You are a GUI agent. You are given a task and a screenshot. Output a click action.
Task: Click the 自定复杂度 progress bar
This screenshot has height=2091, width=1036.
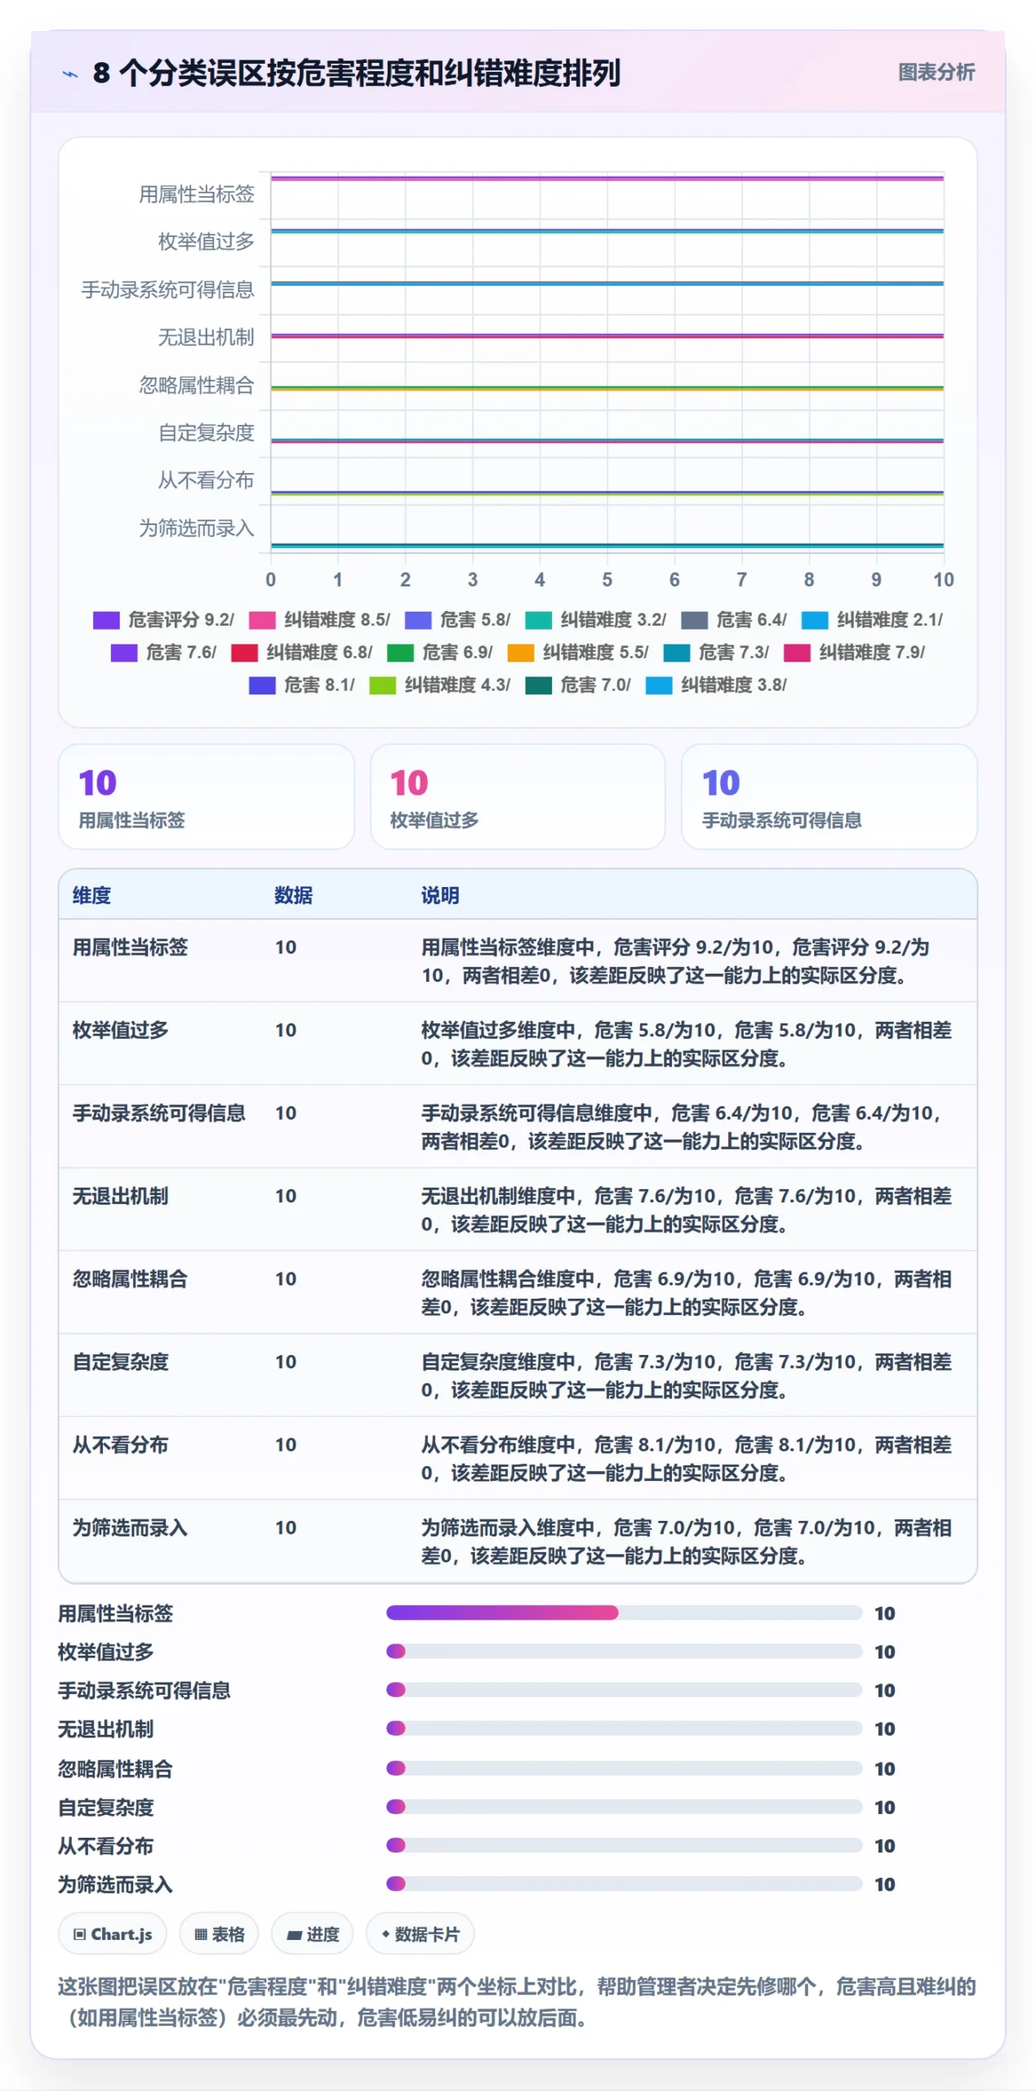(624, 1806)
